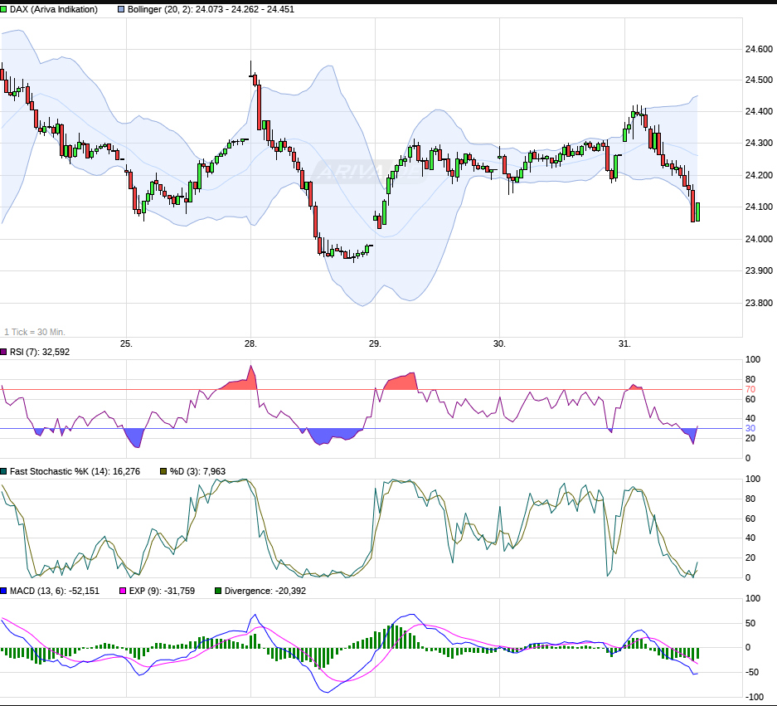Click the teal Fast Stochastic %K swatch
Screen dimensions: 777x706
coord(3,471)
